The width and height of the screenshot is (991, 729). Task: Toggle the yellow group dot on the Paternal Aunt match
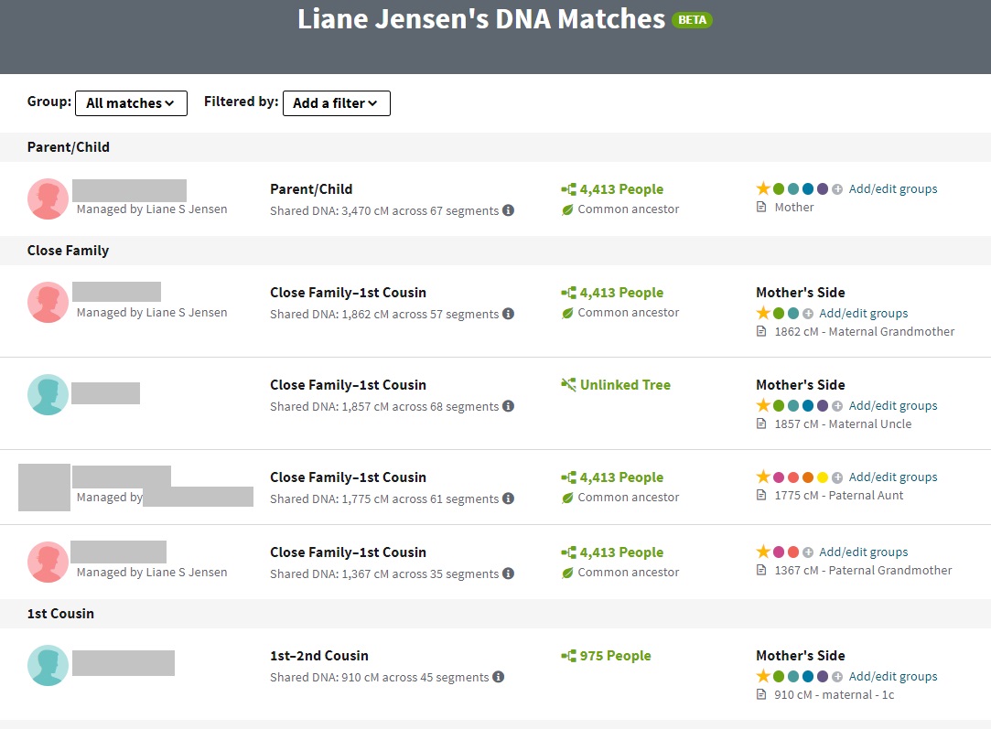pyautogui.click(x=821, y=477)
